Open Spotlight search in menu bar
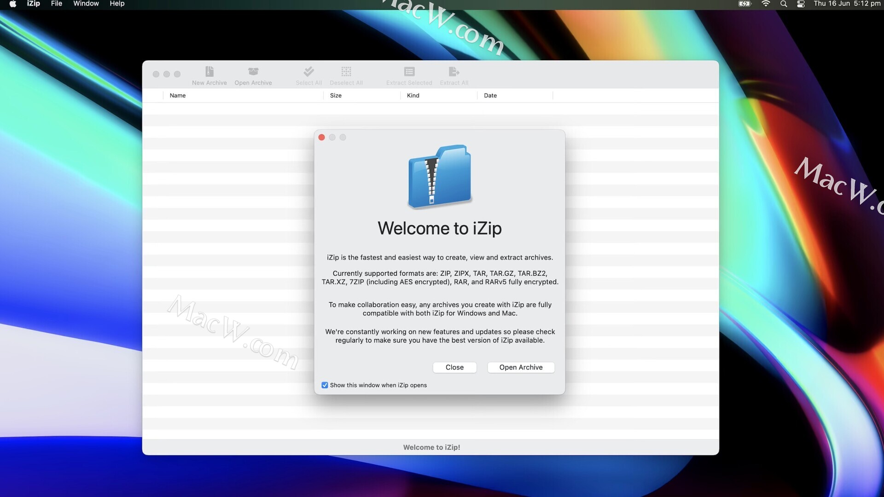This screenshot has height=497, width=884. 784,4
